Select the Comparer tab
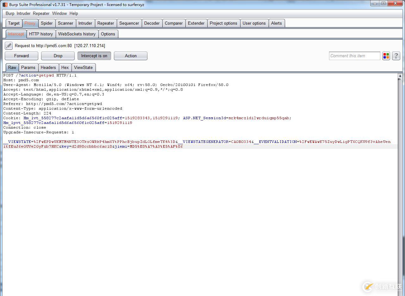405x296 pixels. click(x=174, y=23)
